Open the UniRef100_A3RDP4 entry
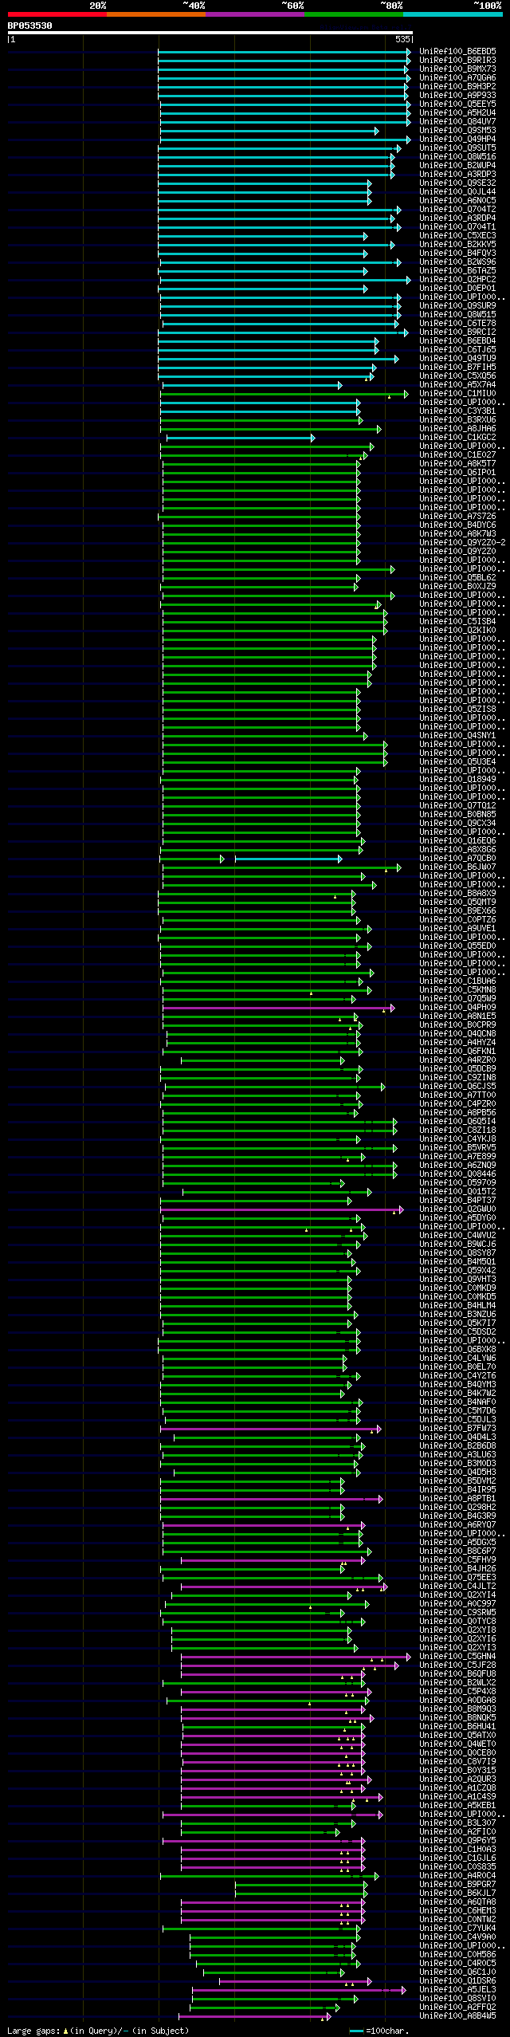 tap(457, 218)
